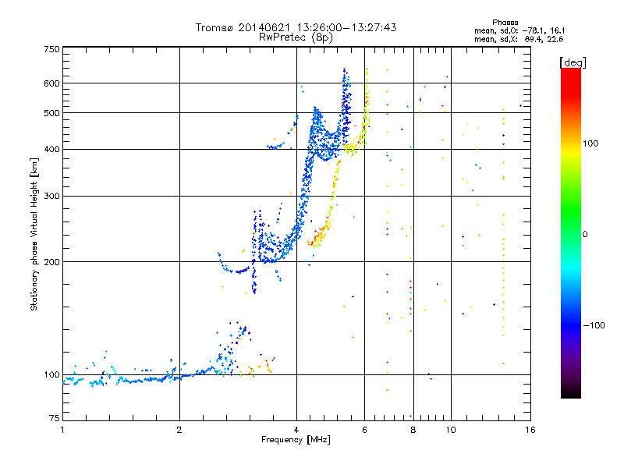Click the 'RwPretec (8p)' subtitle
The height and width of the screenshot is (468, 624).
[296, 37]
